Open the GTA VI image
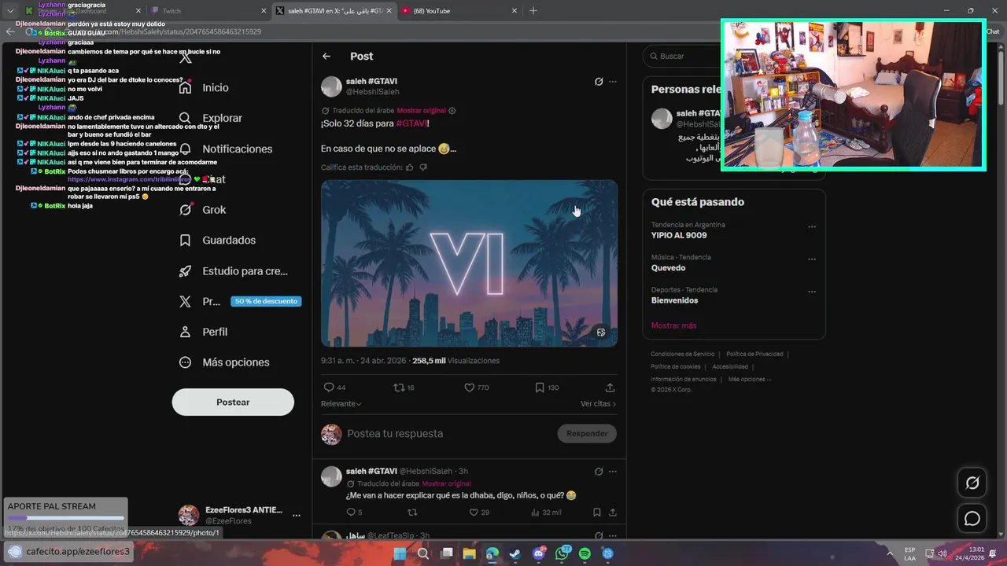The image size is (1007, 566). point(469,263)
